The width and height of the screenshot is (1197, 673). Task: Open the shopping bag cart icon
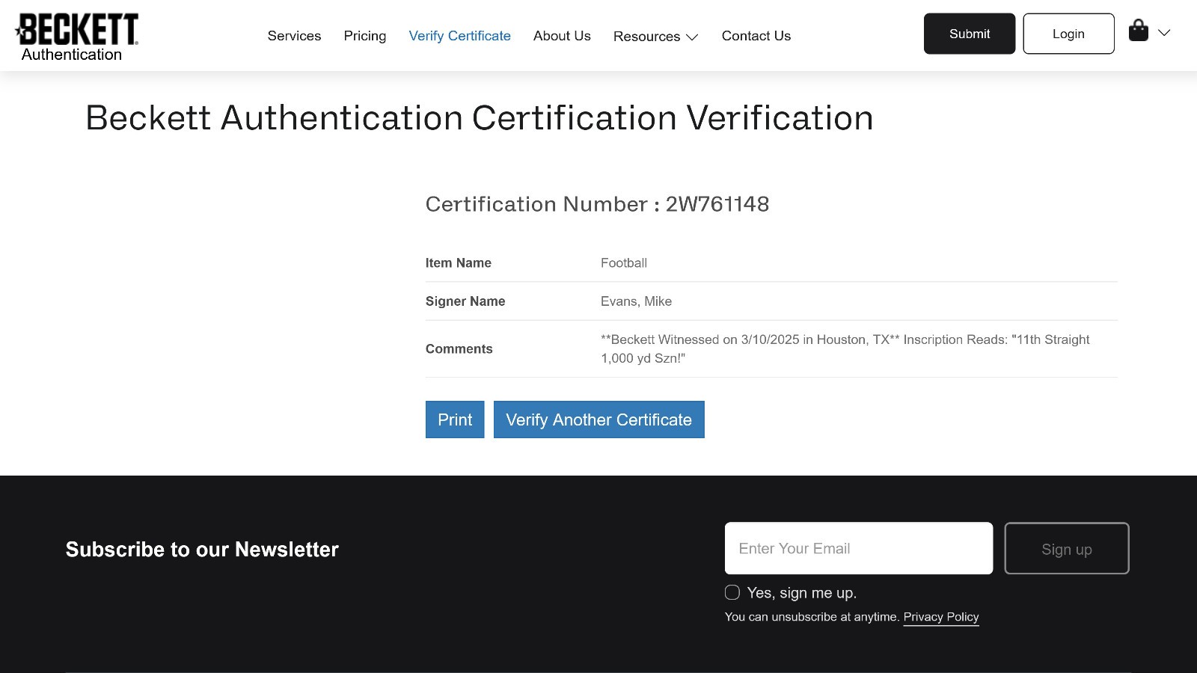[x=1138, y=31]
